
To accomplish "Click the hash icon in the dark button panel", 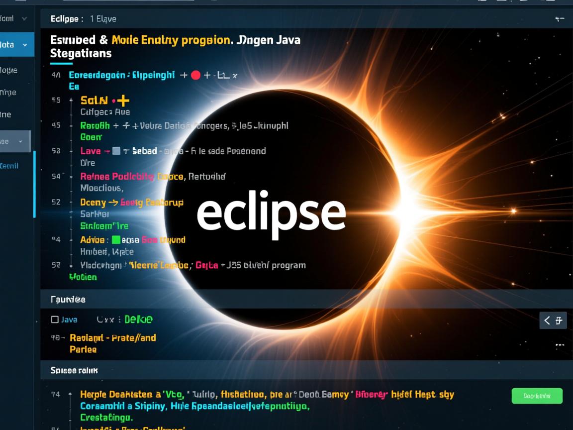I will pos(559,320).
